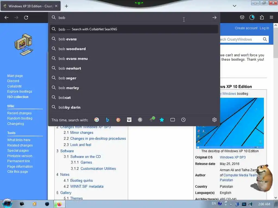Search this time with Bing
Viewport: 278px width, 208px height.
point(108,120)
